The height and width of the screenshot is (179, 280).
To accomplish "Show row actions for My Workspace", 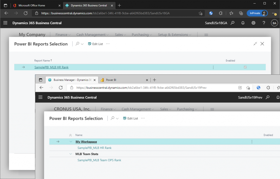I will [x=252, y=142].
